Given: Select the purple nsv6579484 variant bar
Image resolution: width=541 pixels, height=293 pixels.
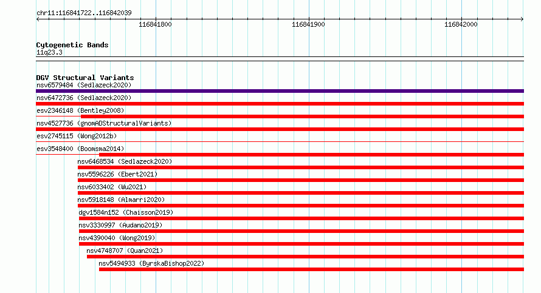Looking at the screenshot, I should pos(280,91).
